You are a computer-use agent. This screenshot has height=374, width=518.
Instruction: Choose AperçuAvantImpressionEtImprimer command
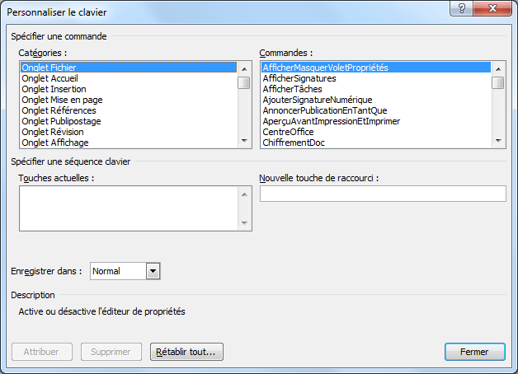pyautogui.click(x=376, y=121)
